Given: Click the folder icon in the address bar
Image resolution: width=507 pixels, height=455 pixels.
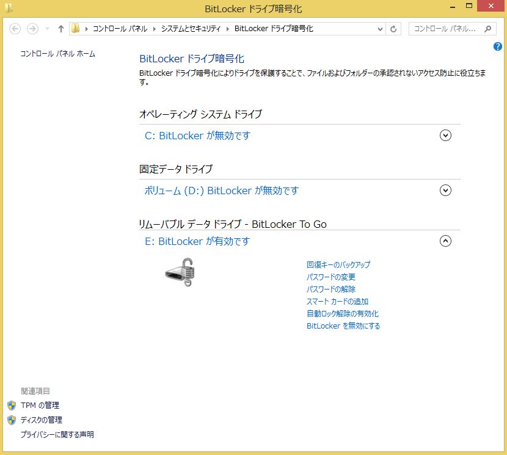Looking at the screenshot, I should tap(75, 29).
